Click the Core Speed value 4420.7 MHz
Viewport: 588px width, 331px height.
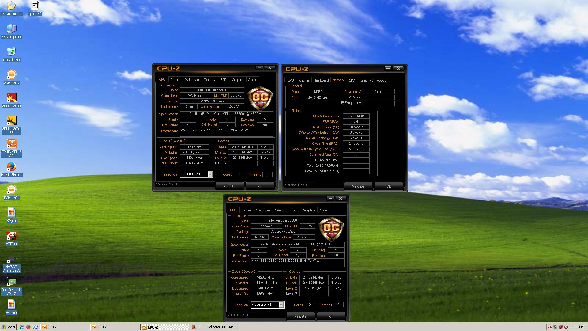click(x=194, y=147)
